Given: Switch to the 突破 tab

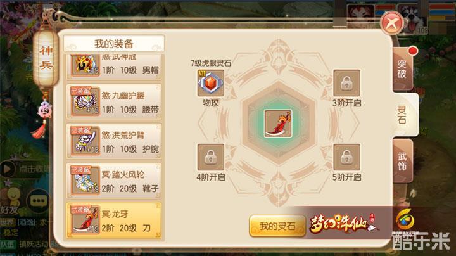Looking at the screenshot, I should (403, 69).
